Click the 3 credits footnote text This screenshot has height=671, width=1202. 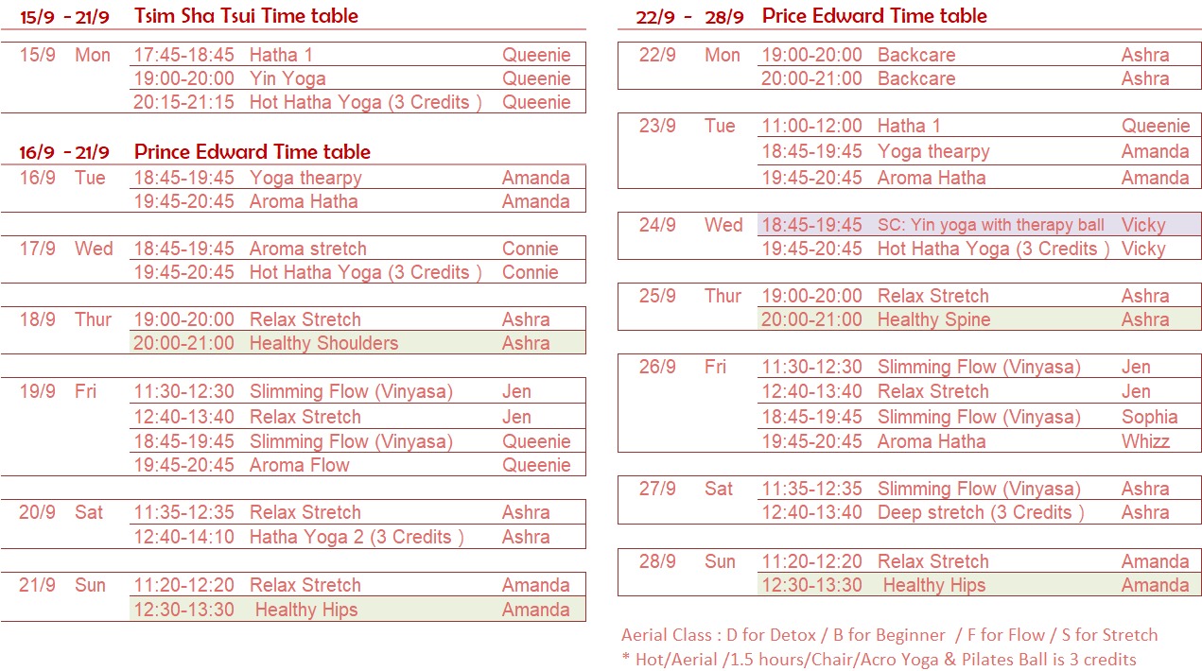[879, 659]
